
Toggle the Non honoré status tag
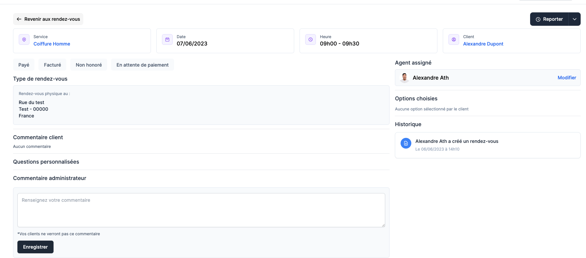coord(89,65)
